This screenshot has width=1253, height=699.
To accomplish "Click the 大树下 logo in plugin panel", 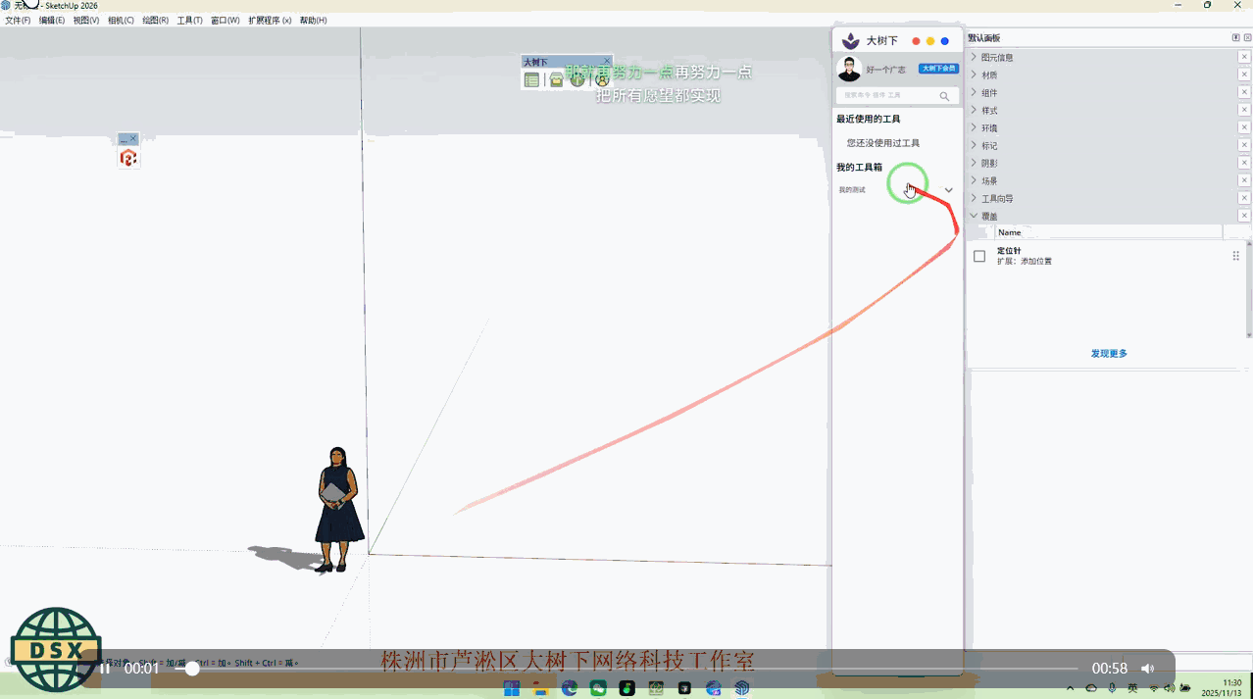I will 851,41.
